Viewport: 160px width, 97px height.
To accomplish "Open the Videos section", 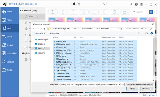I will (9, 37).
